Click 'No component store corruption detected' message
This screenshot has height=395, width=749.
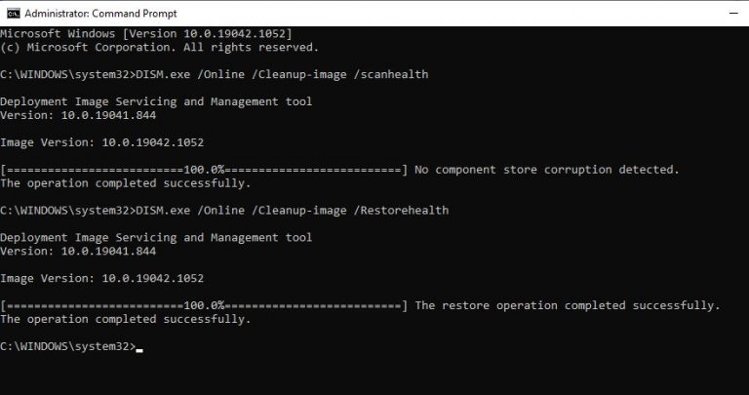click(547, 170)
